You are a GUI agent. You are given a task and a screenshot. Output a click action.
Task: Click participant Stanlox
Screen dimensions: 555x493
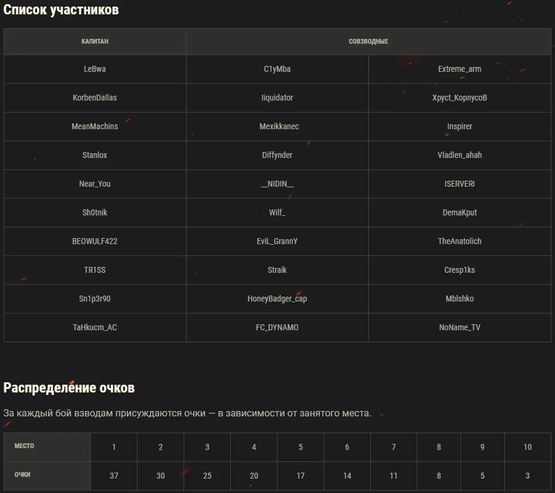tap(94, 155)
